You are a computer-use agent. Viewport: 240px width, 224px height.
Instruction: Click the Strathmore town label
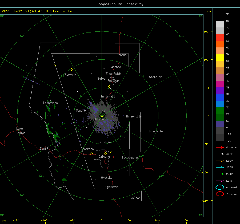(130, 158)
